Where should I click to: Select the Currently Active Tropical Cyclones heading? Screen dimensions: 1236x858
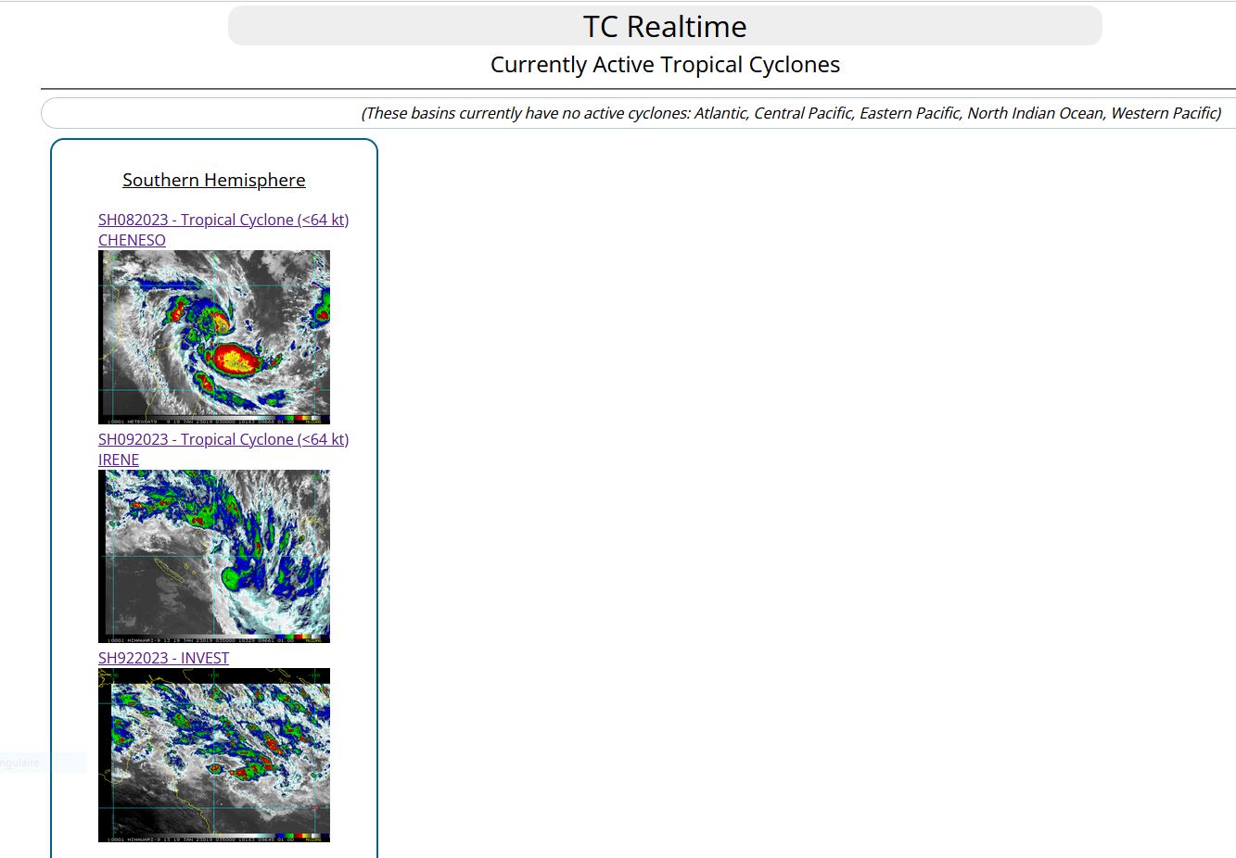(664, 65)
